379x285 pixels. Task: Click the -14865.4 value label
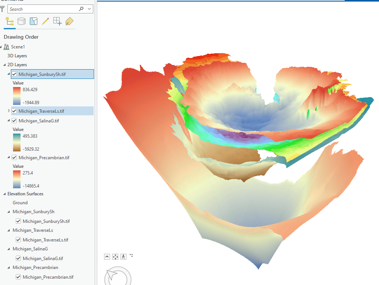[31, 186]
